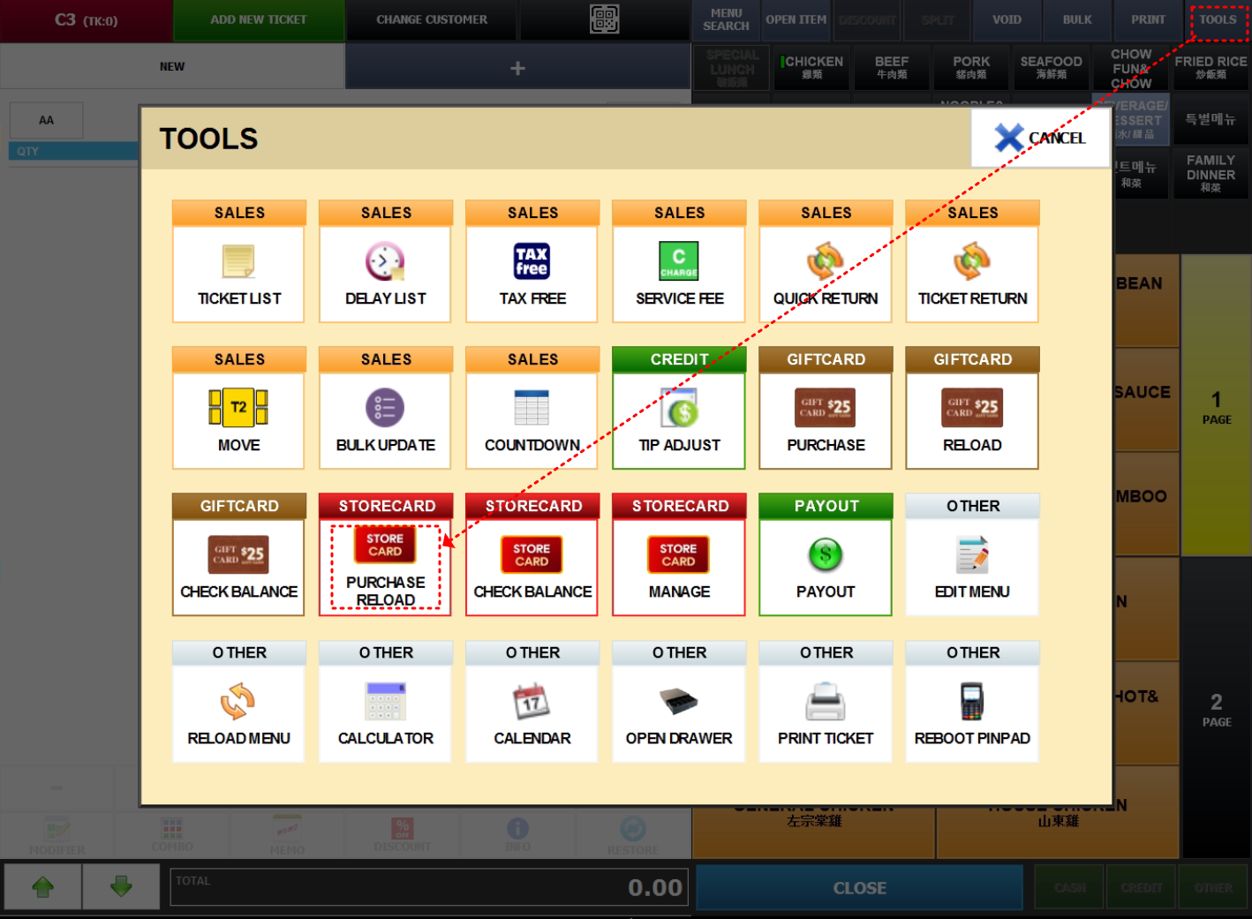Scan with the QR code icon

[605, 19]
